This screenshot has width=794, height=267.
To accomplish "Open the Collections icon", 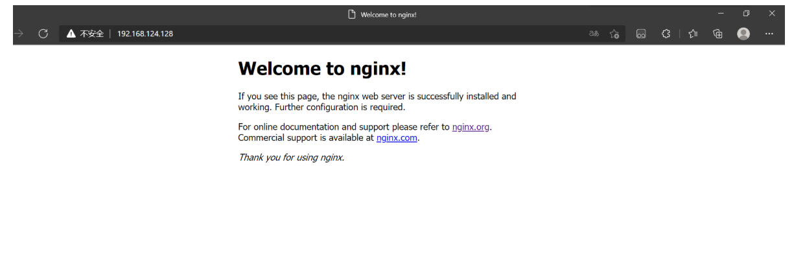I will click(x=718, y=34).
